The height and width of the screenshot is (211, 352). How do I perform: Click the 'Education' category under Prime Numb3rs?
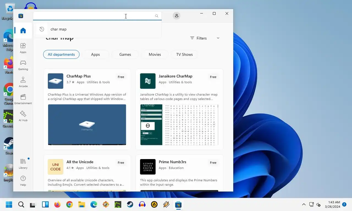point(176,168)
